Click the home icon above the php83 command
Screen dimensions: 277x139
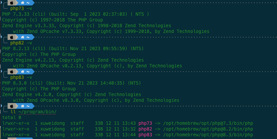[22, 72]
